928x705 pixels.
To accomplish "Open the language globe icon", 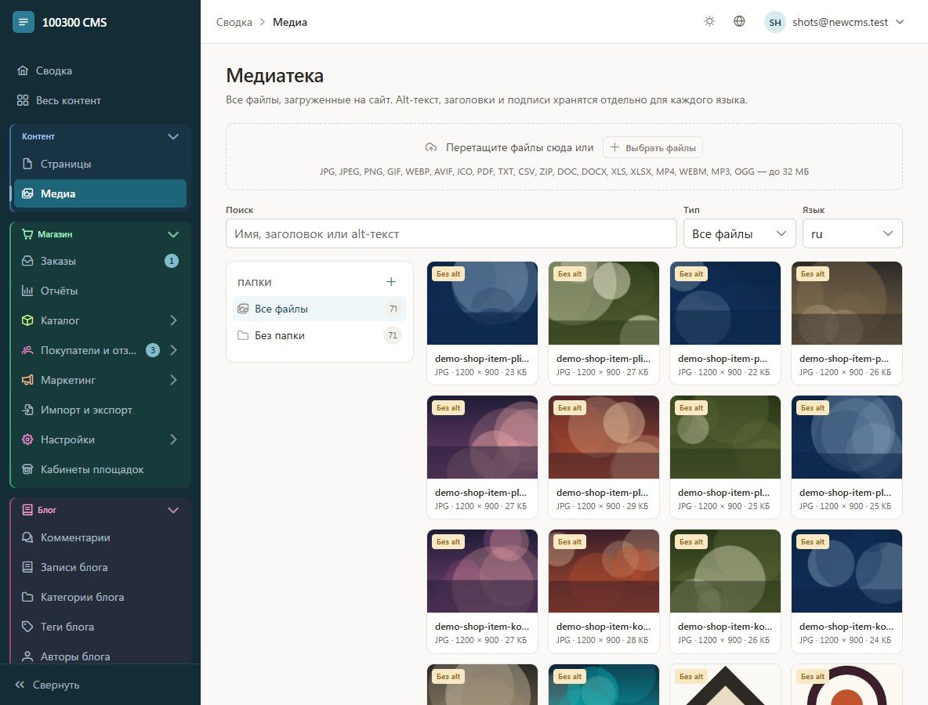I will pos(739,21).
